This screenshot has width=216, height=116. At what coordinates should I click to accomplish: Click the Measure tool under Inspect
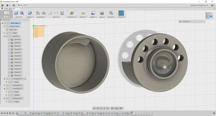(83, 13)
